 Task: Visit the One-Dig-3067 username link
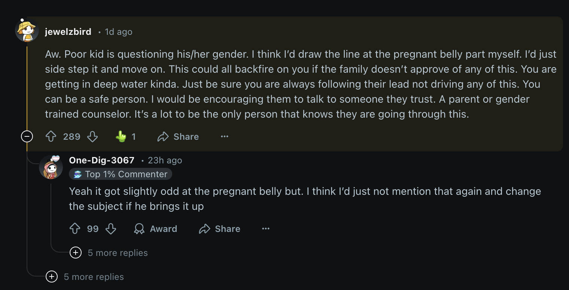click(x=102, y=160)
